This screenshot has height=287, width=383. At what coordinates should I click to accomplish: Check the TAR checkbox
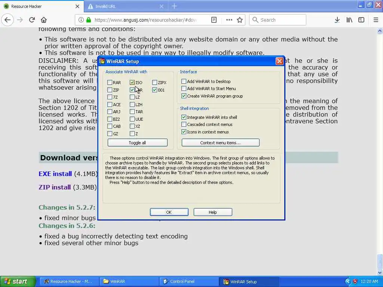[132, 112]
